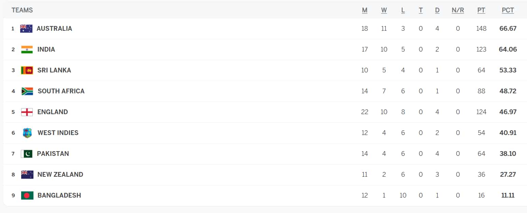Click the England flag icon

[27, 112]
